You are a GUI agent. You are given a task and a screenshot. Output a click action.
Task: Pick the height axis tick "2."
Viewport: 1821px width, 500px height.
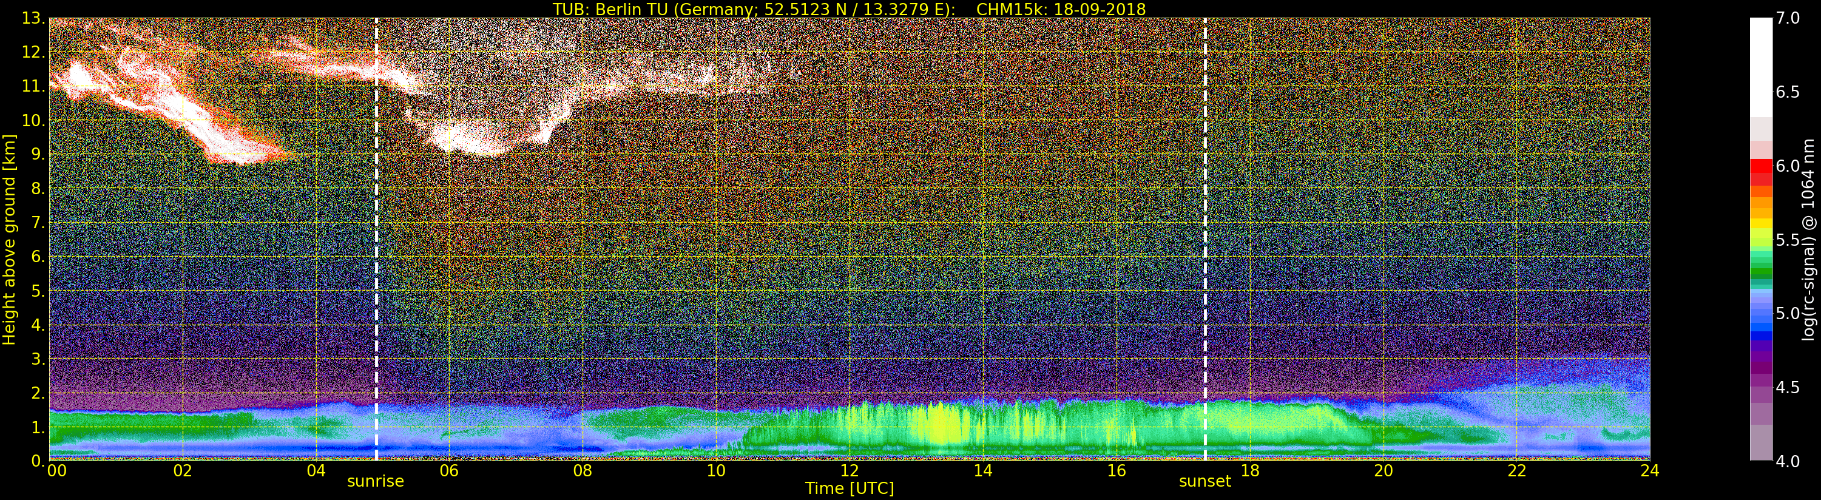[x=38, y=393]
